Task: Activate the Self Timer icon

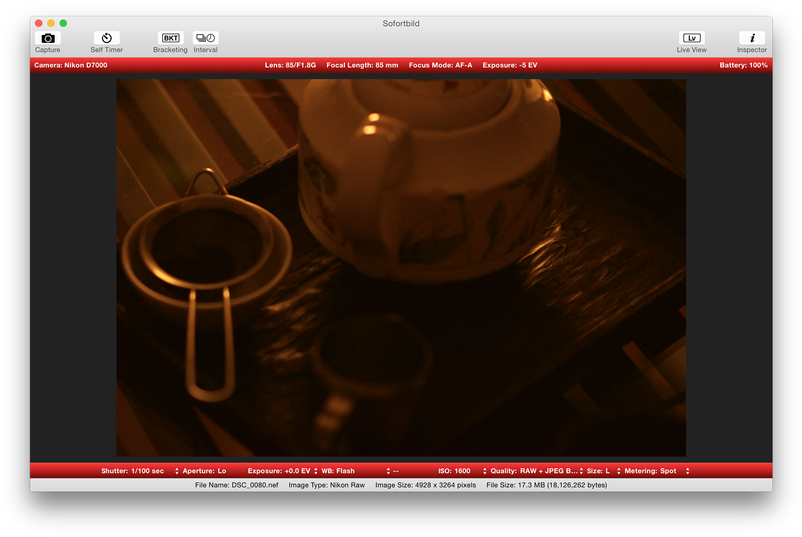Action: click(x=106, y=37)
